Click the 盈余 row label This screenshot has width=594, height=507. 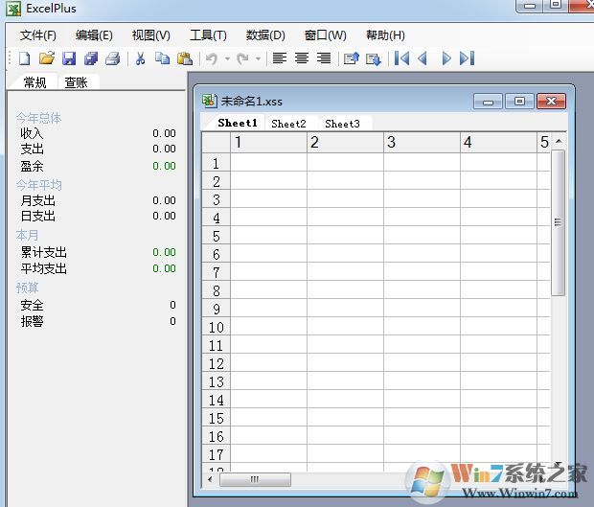pyautogui.click(x=32, y=166)
